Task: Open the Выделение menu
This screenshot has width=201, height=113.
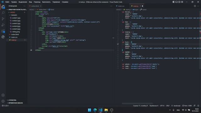Action: [x=23, y=2]
